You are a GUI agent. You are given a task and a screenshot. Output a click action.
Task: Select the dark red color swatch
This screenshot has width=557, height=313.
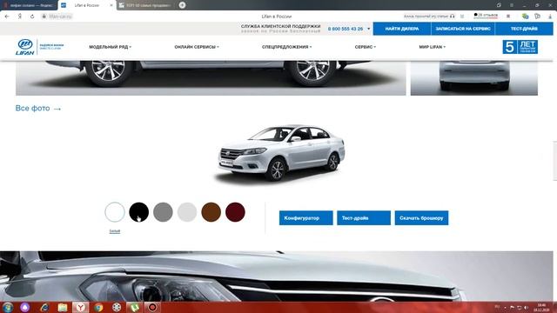tap(235, 212)
